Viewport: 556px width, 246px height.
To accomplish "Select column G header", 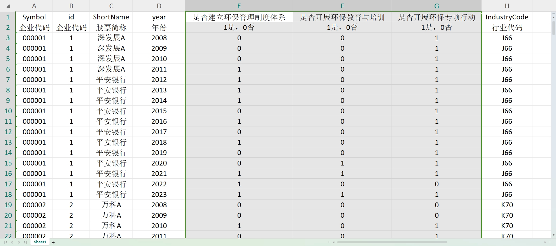I will [x=437, y=6].
